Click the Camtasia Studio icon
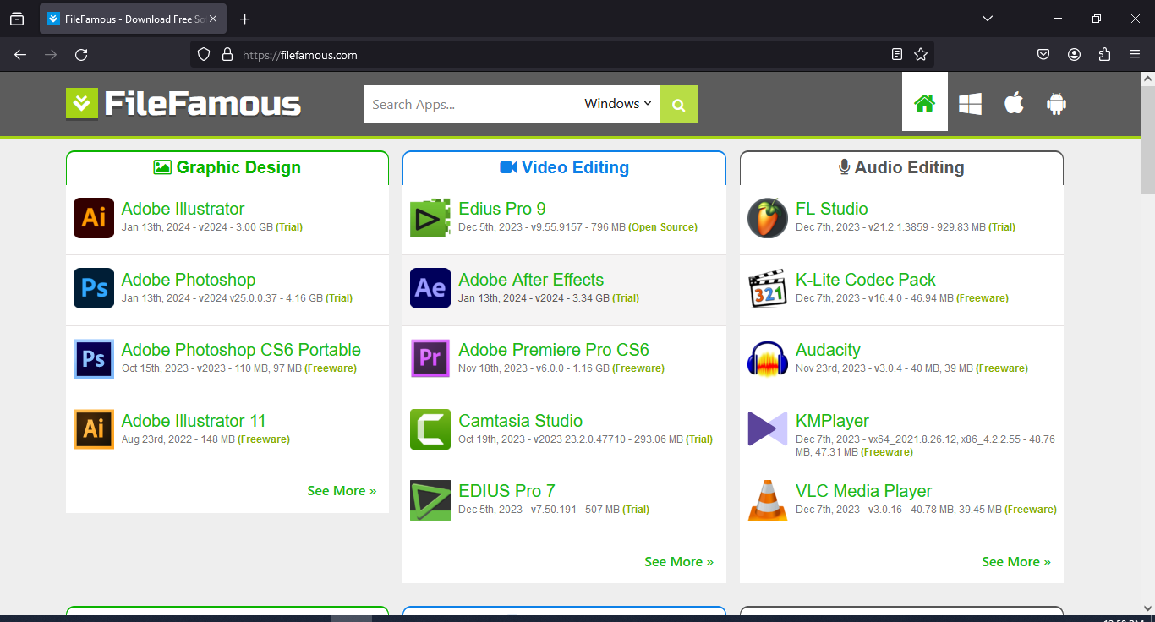 point(430,429)
